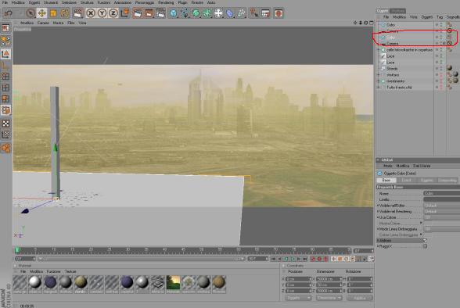
Task: Select the white sphere material
Action: pos(35,282)
